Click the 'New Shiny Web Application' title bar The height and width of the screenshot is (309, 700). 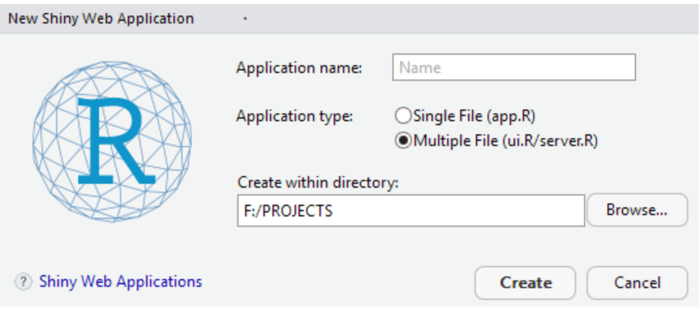(350, 19)
